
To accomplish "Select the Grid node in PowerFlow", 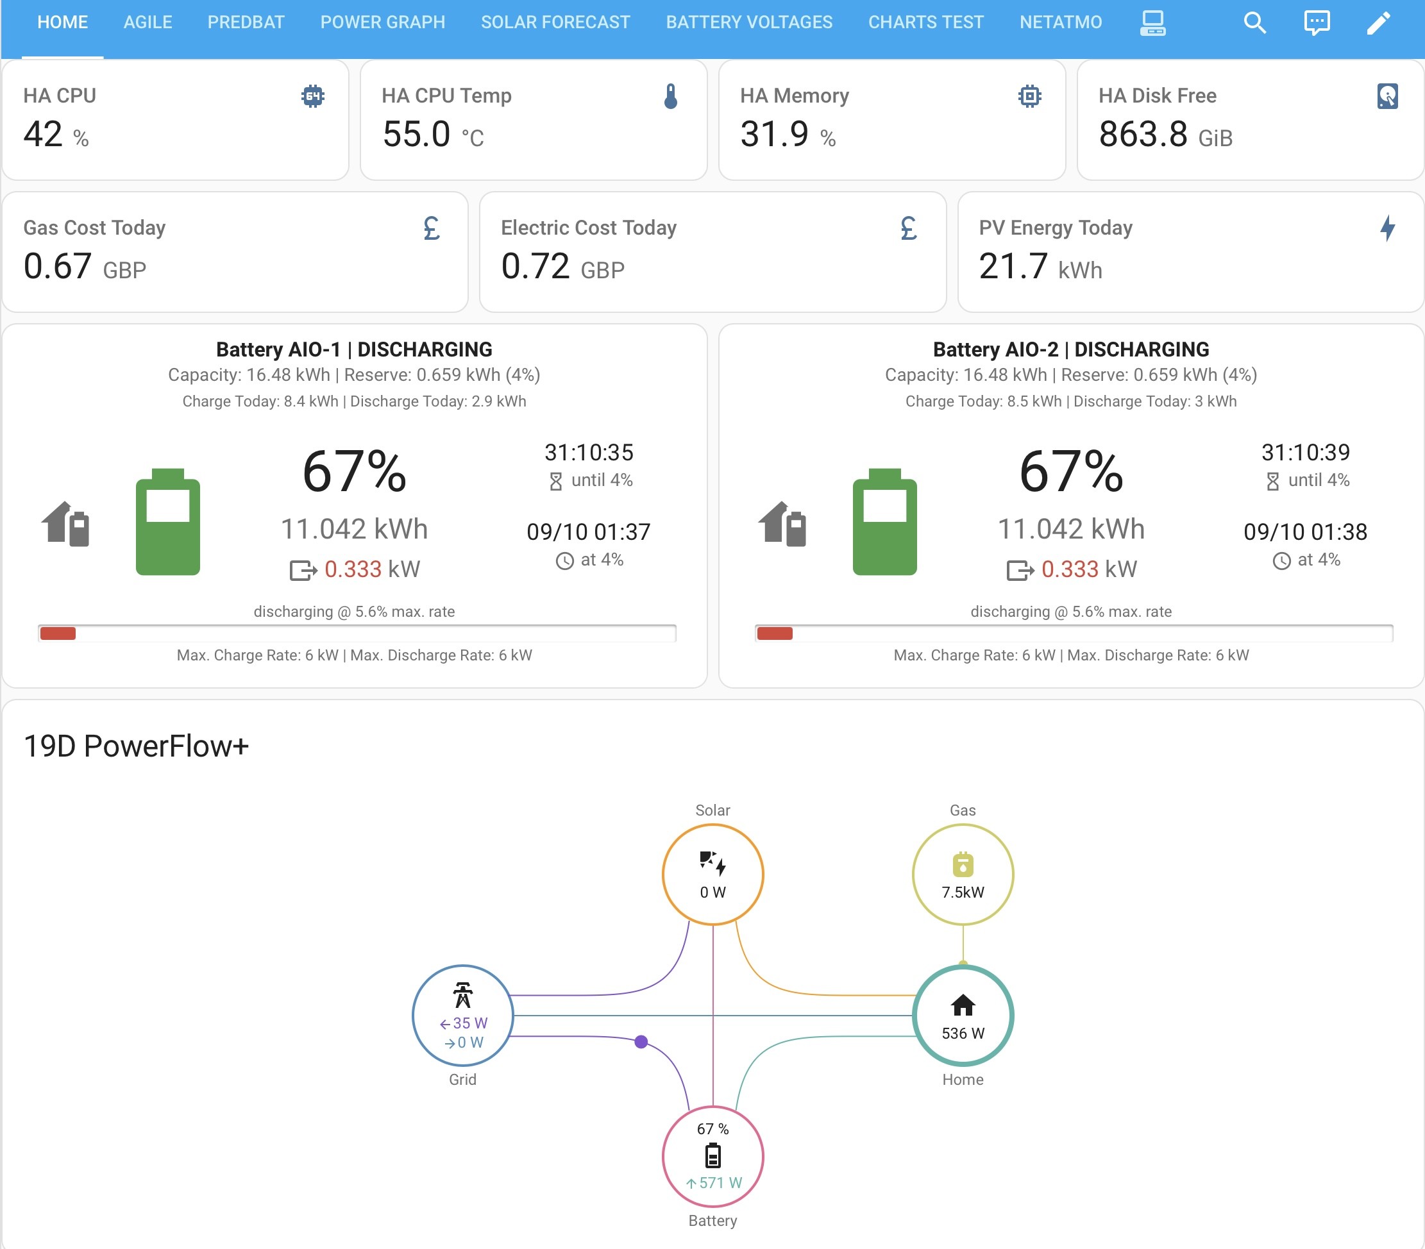I will point(463,1015).
